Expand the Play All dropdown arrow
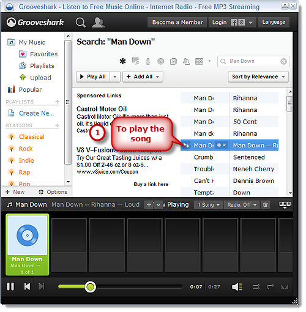Screen dimensions: 306x312 (x=115, y=77)
